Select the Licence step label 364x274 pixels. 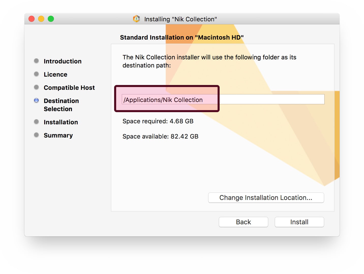(55, 75)
